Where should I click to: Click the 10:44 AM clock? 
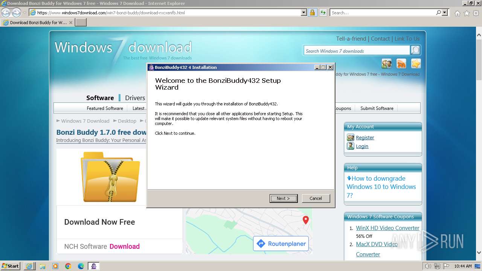coord(463,266)
